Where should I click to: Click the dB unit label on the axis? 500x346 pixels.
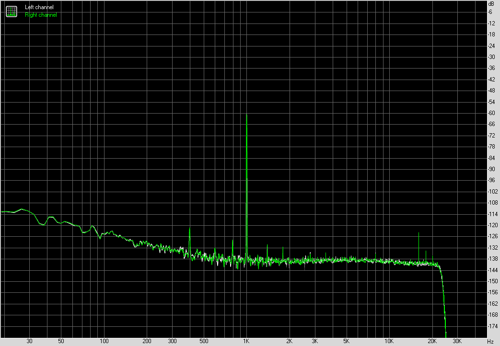point(491,4)
